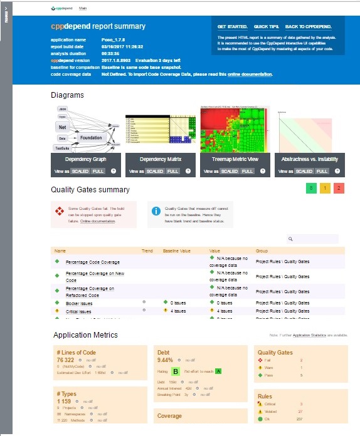360x436 pixels.
Task: Click green status icon beside Percentage Code Coverage
Action: (57, 261)
